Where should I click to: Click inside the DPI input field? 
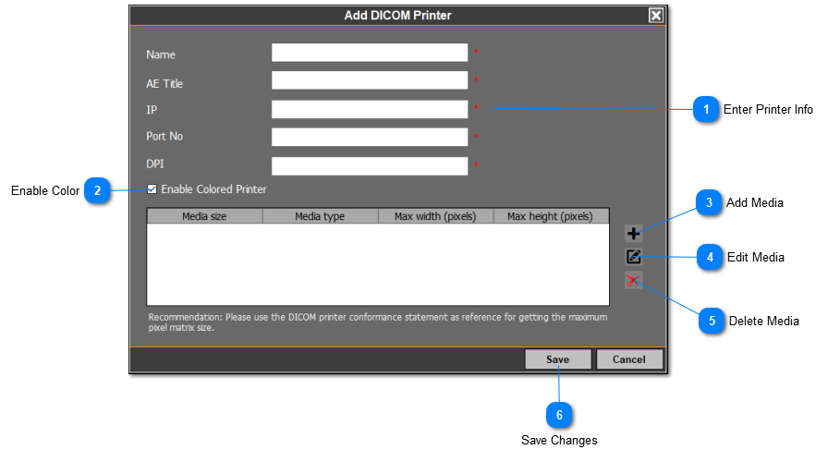[370, 165]
